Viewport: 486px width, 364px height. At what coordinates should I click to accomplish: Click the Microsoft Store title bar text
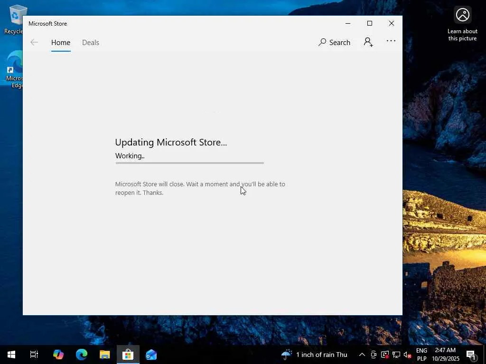[x=48, y=24]
